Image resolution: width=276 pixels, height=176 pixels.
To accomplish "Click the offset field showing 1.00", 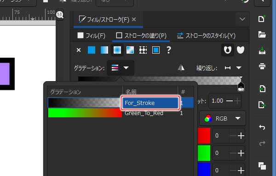I will (x=218, y=101).
